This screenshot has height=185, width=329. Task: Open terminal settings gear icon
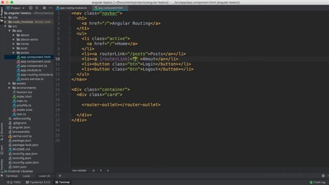coord(323,176)
